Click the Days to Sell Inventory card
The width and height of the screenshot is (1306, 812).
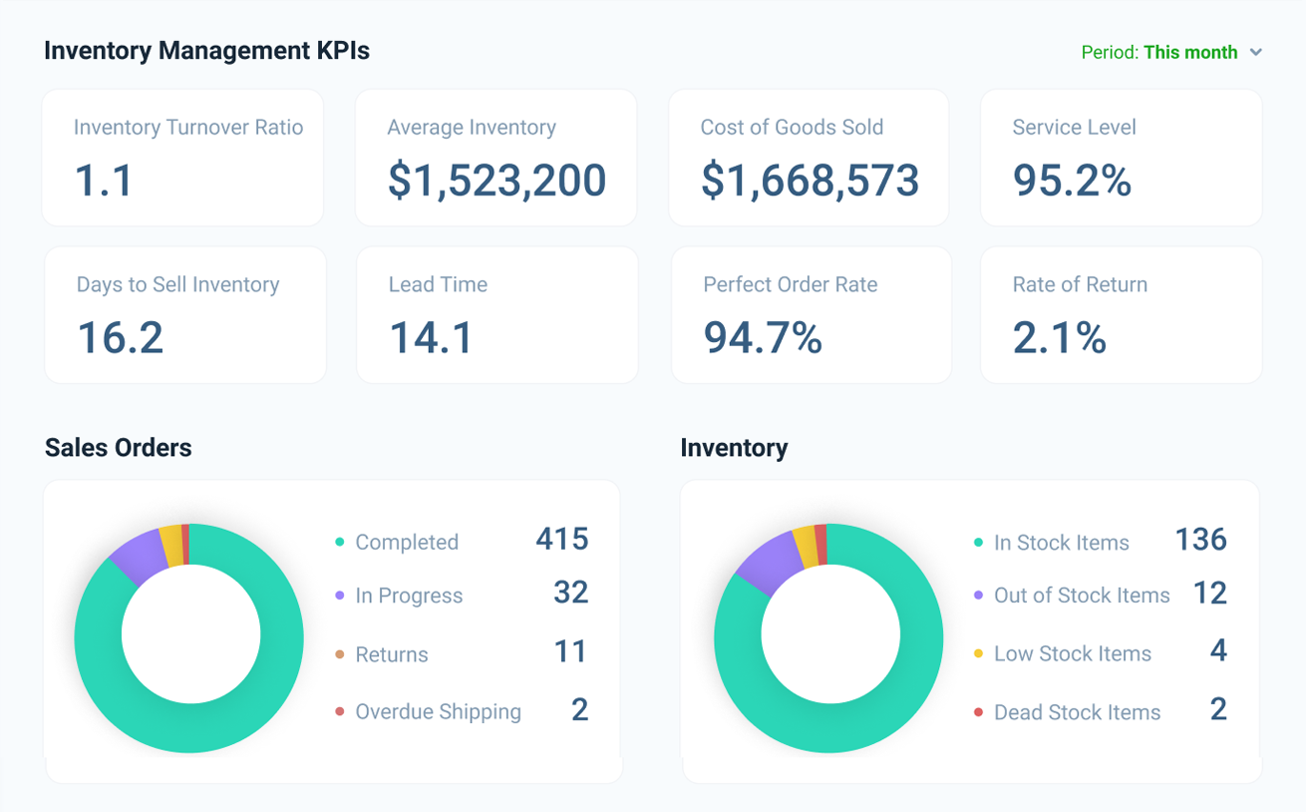point(185,315)
